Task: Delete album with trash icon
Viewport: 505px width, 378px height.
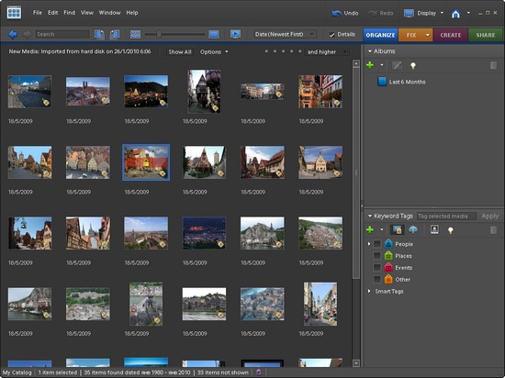Action: pyautogui.click(x=493, y=66)
